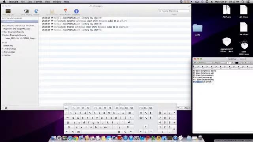
Task: Select Diagnostic and Usage Messages
Action: (17, 29)
